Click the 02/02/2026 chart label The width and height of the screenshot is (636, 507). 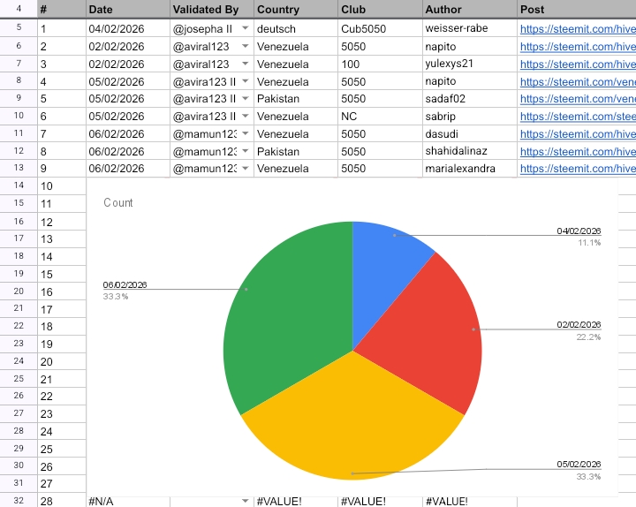coord(579,324)
